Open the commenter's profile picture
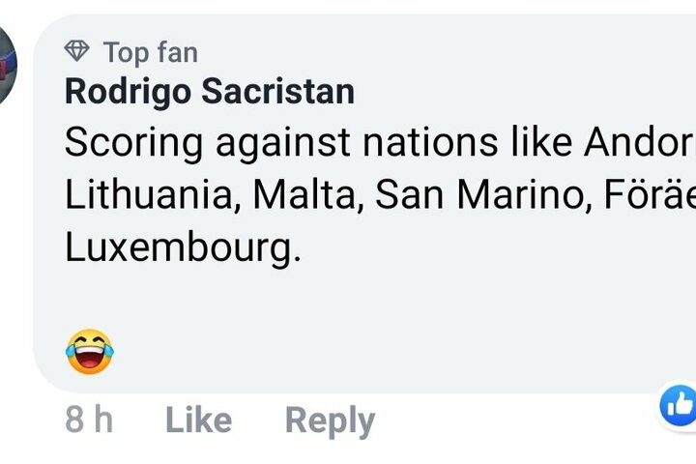Screen dimensions: 696x464 pyautogui.click(x=8, y=63)
